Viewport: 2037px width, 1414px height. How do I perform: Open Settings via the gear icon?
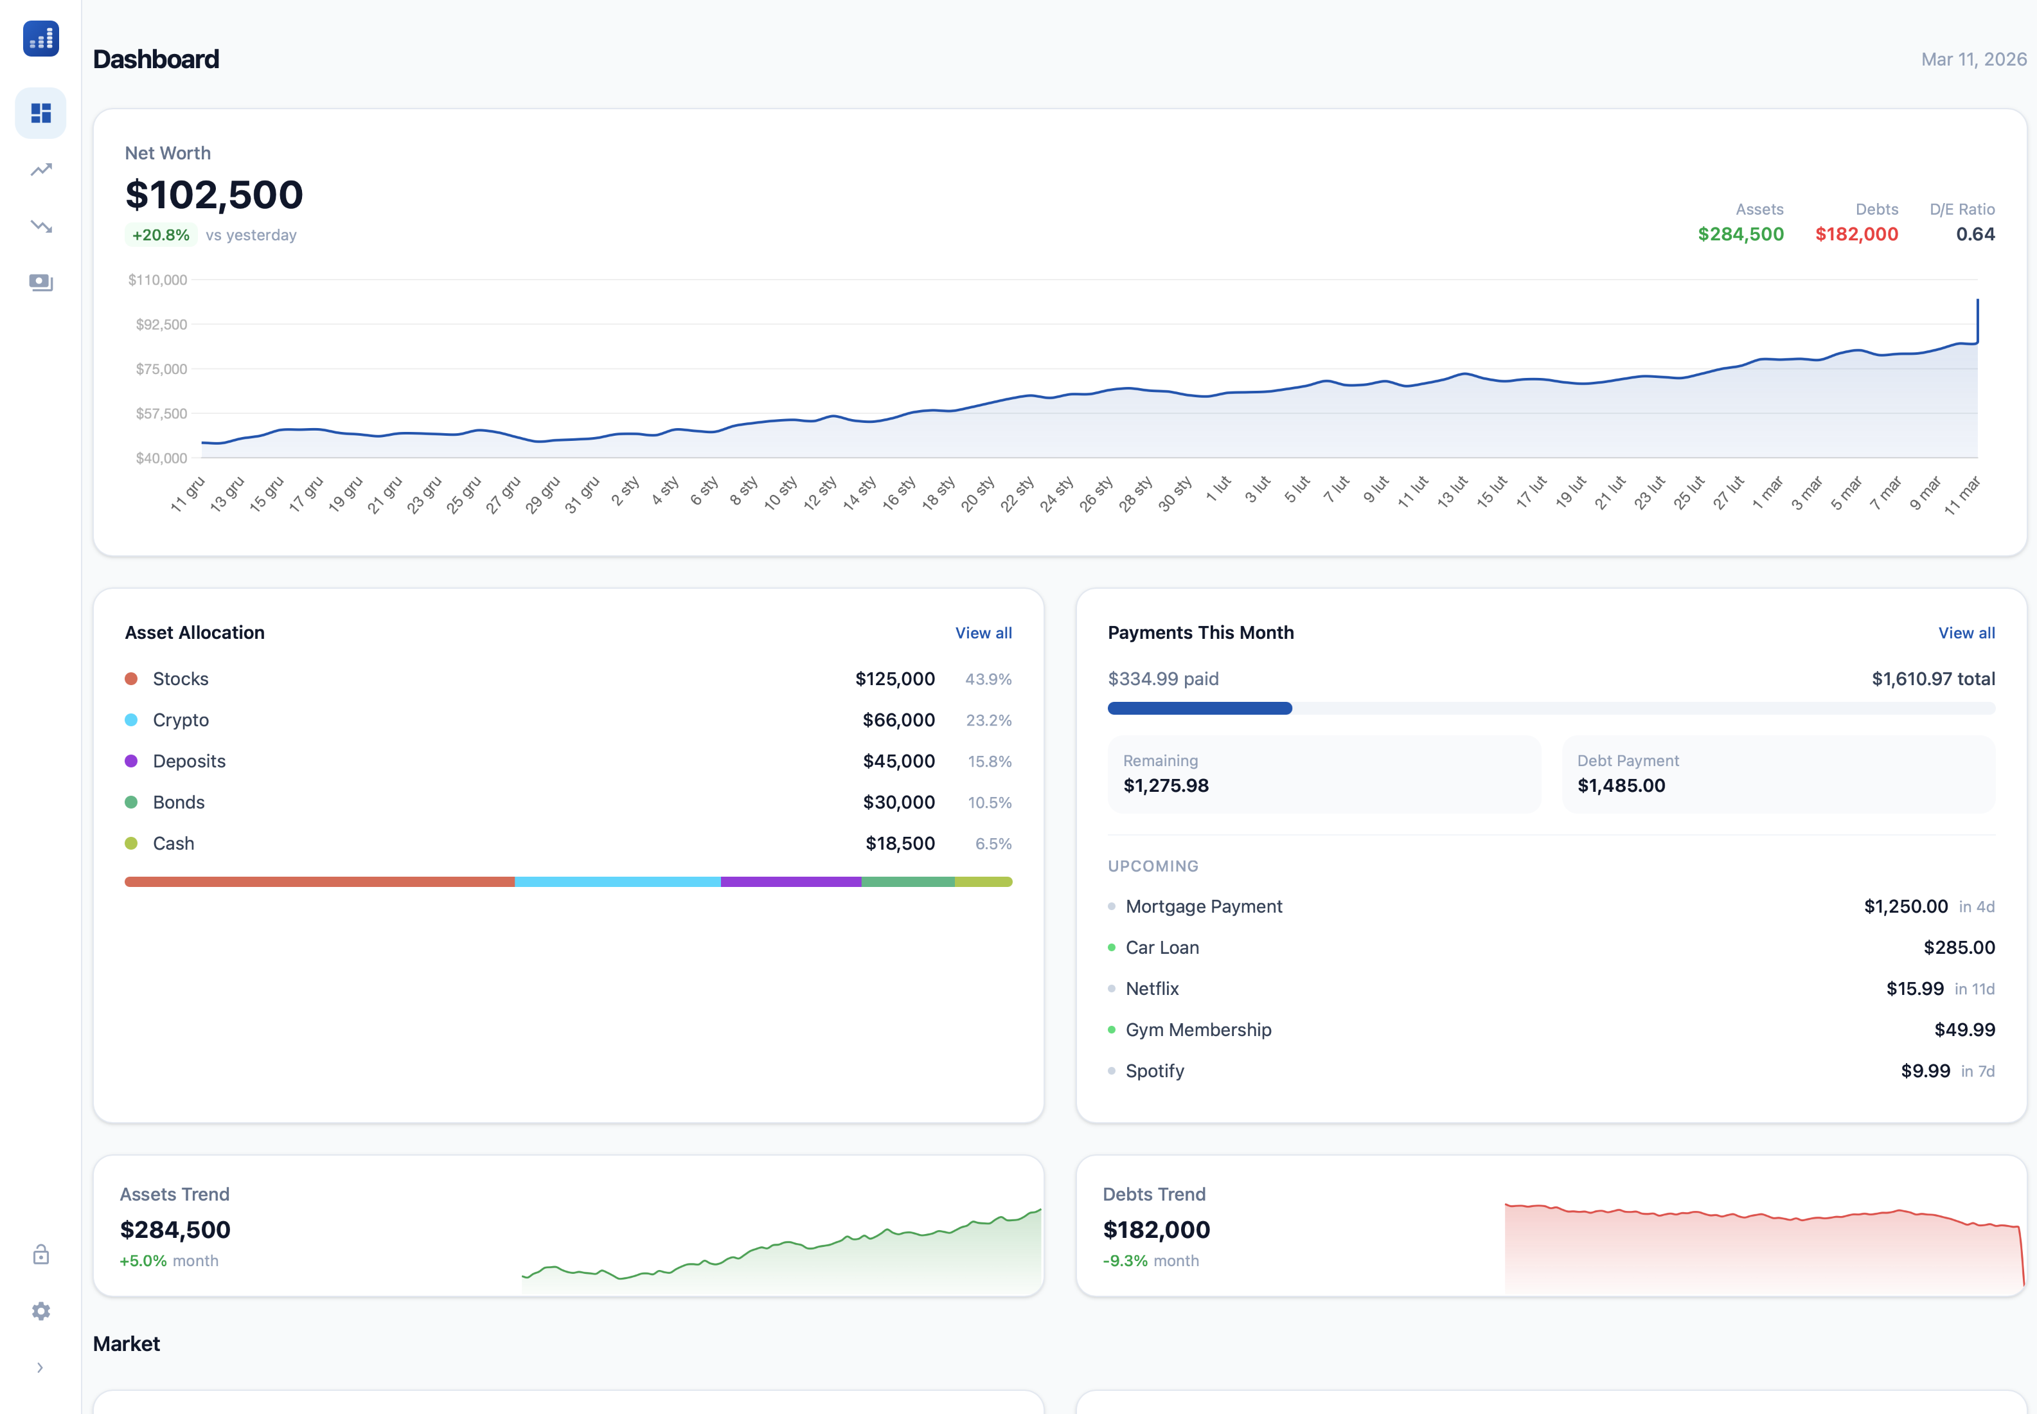pos(40,1311)
